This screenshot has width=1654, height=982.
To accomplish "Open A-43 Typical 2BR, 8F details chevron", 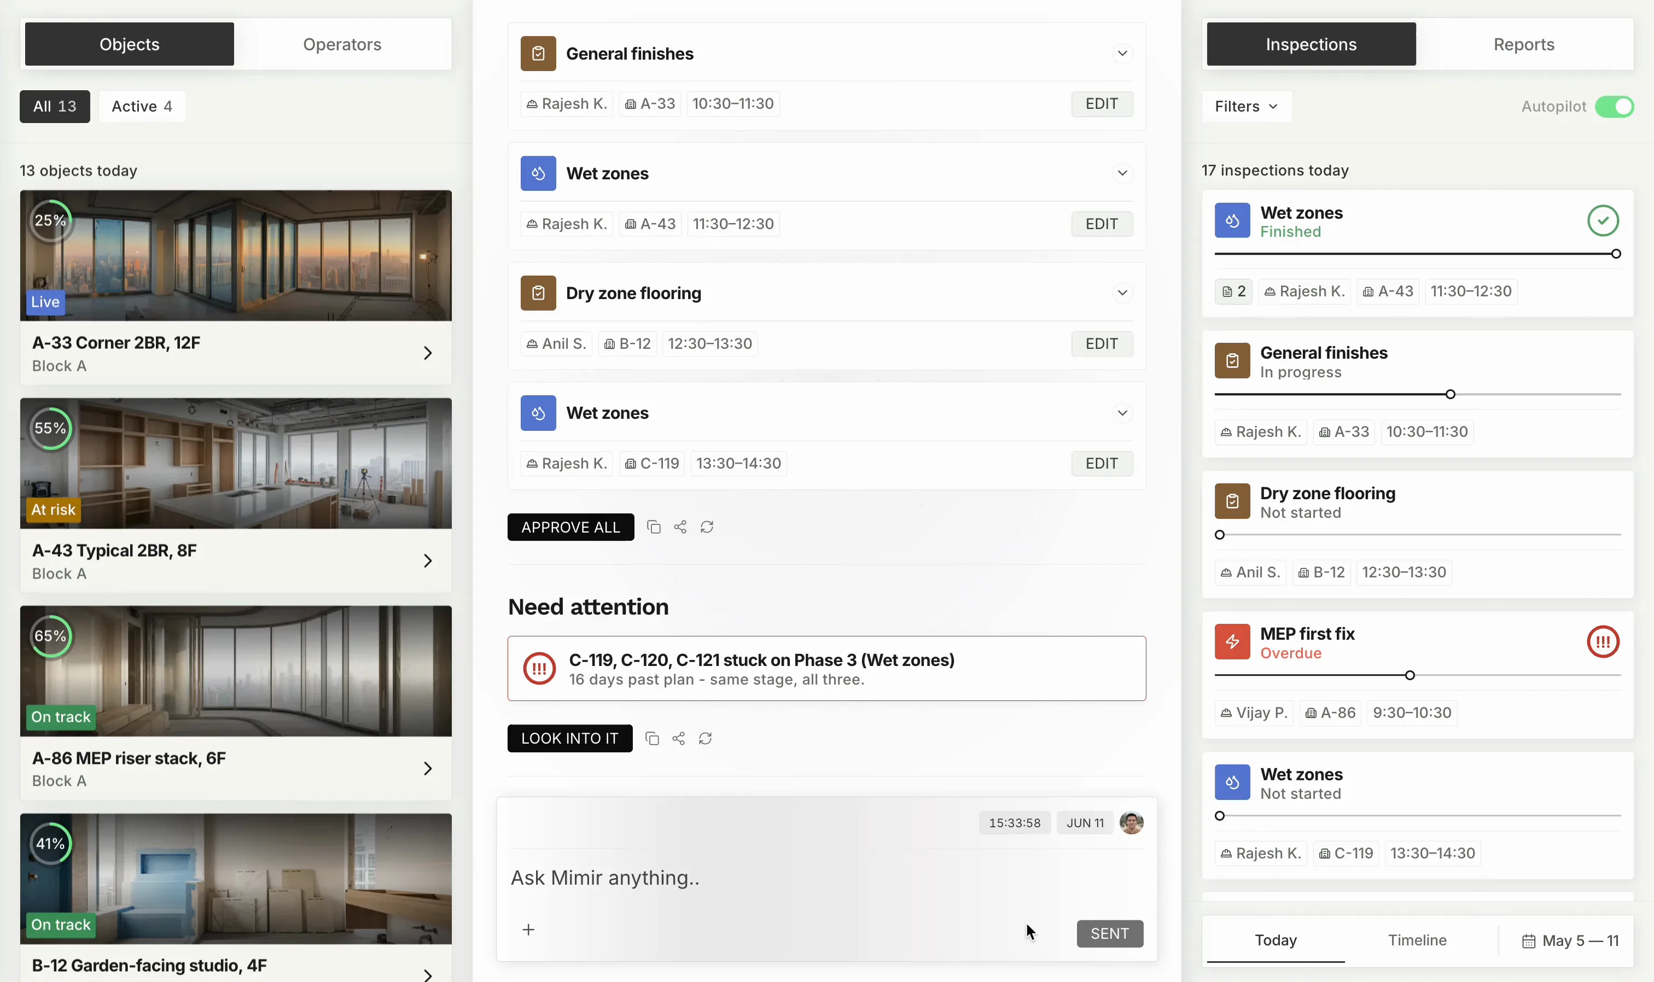I will (x=428, y=561).
